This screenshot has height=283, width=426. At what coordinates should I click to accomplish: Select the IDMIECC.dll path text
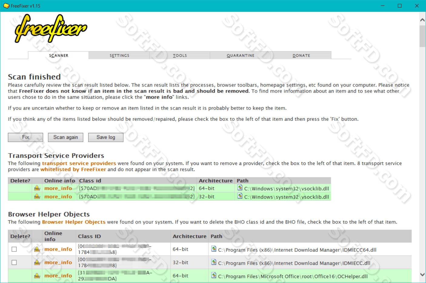click(294, 263)
